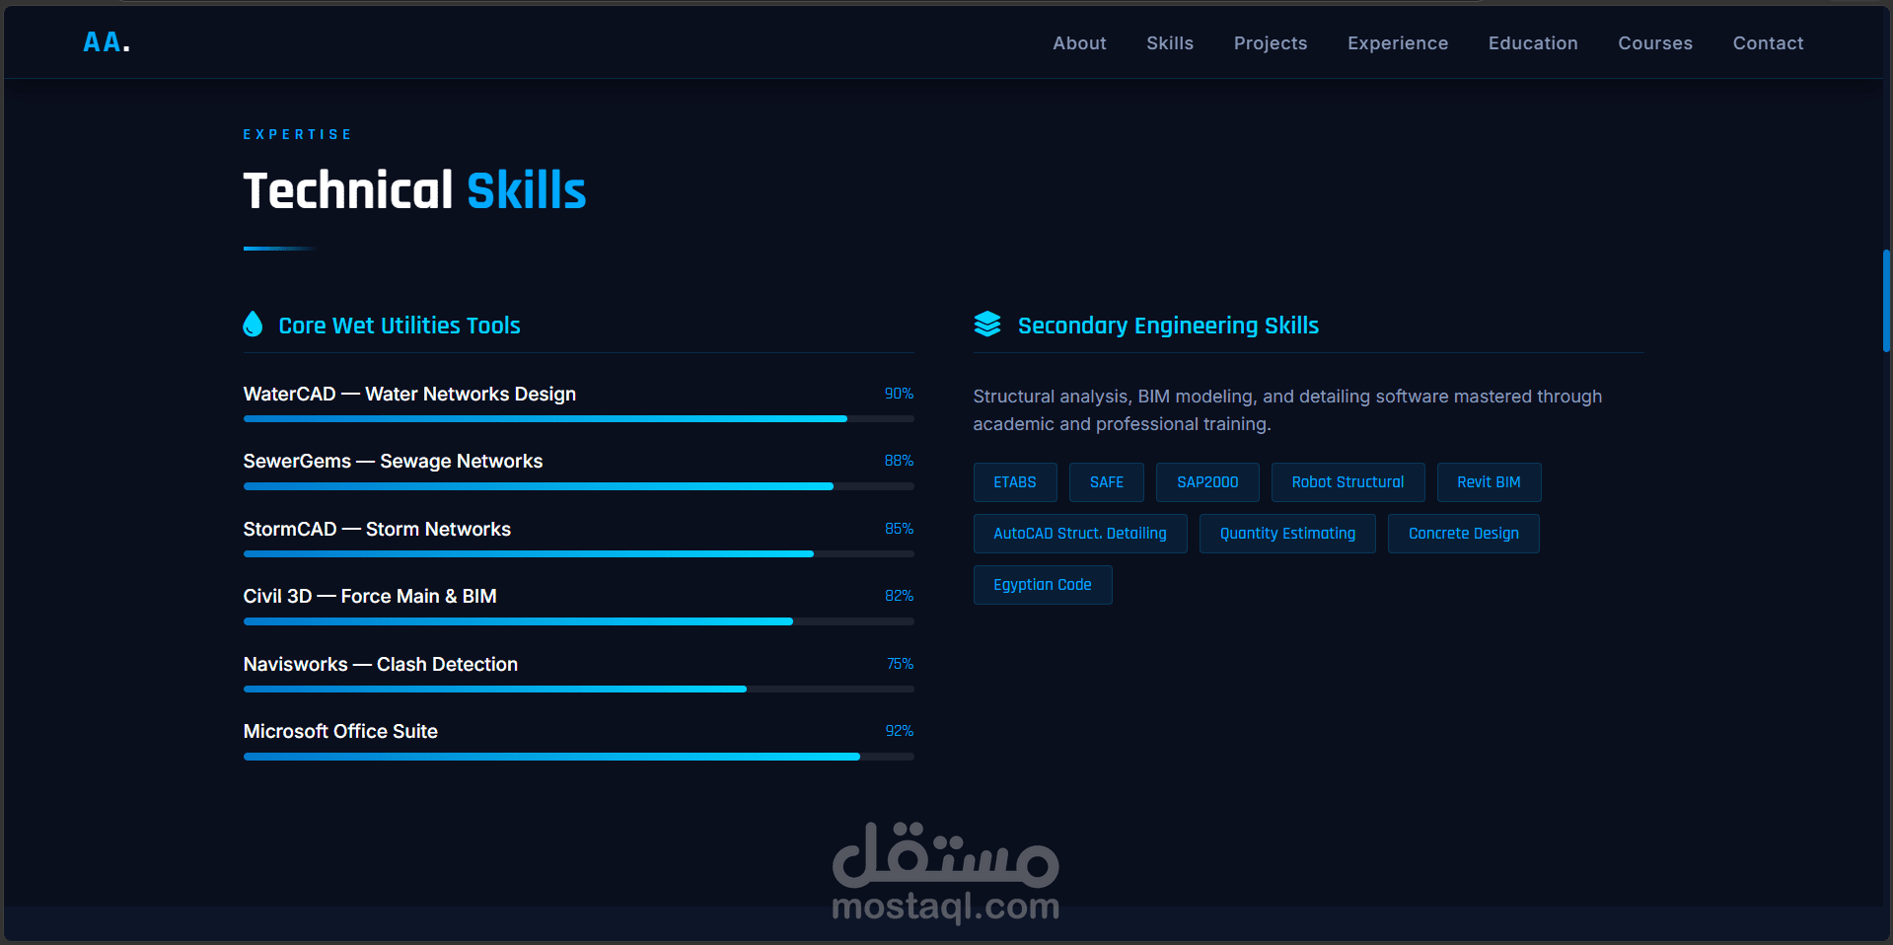Click the WaterCAD — Water Networks Design label
The height and width of the screenshot is (945, 1893).
click(x=409, y=394)
